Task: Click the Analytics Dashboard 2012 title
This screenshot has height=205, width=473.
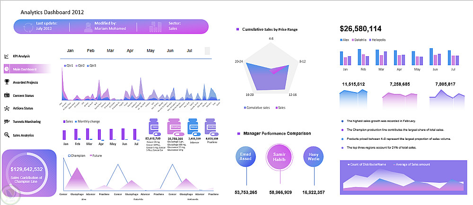Action: point(52,12)
